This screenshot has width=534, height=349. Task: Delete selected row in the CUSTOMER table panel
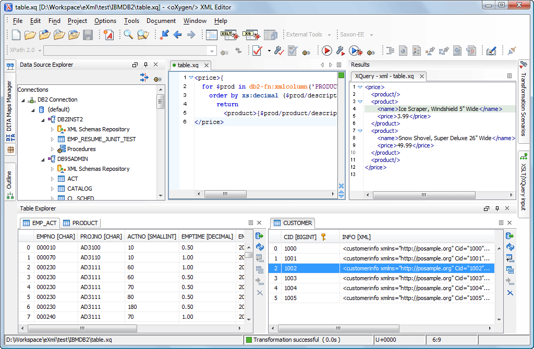tap(510, 293)
